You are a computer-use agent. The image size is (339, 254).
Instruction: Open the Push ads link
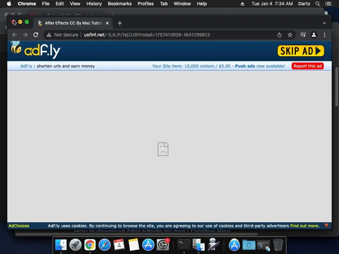245,66
